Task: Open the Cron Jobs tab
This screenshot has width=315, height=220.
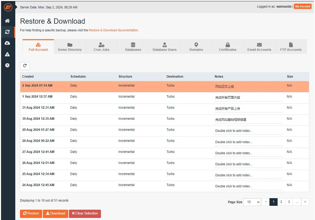Action: [101, 47]
